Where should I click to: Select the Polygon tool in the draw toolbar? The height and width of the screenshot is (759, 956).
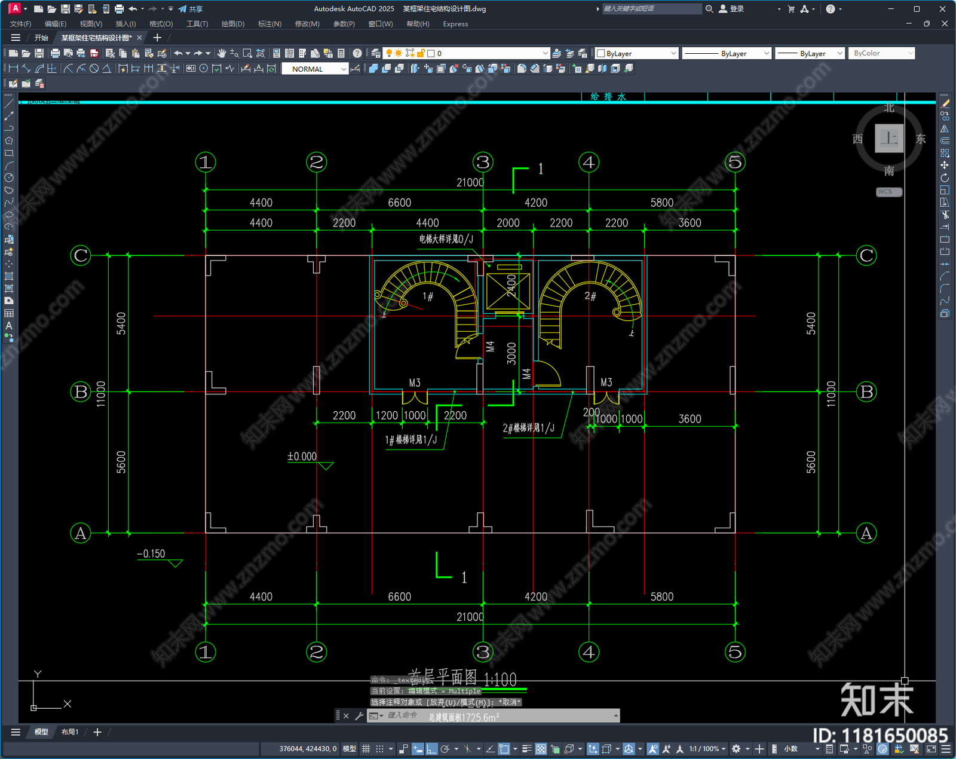point(9,141)
